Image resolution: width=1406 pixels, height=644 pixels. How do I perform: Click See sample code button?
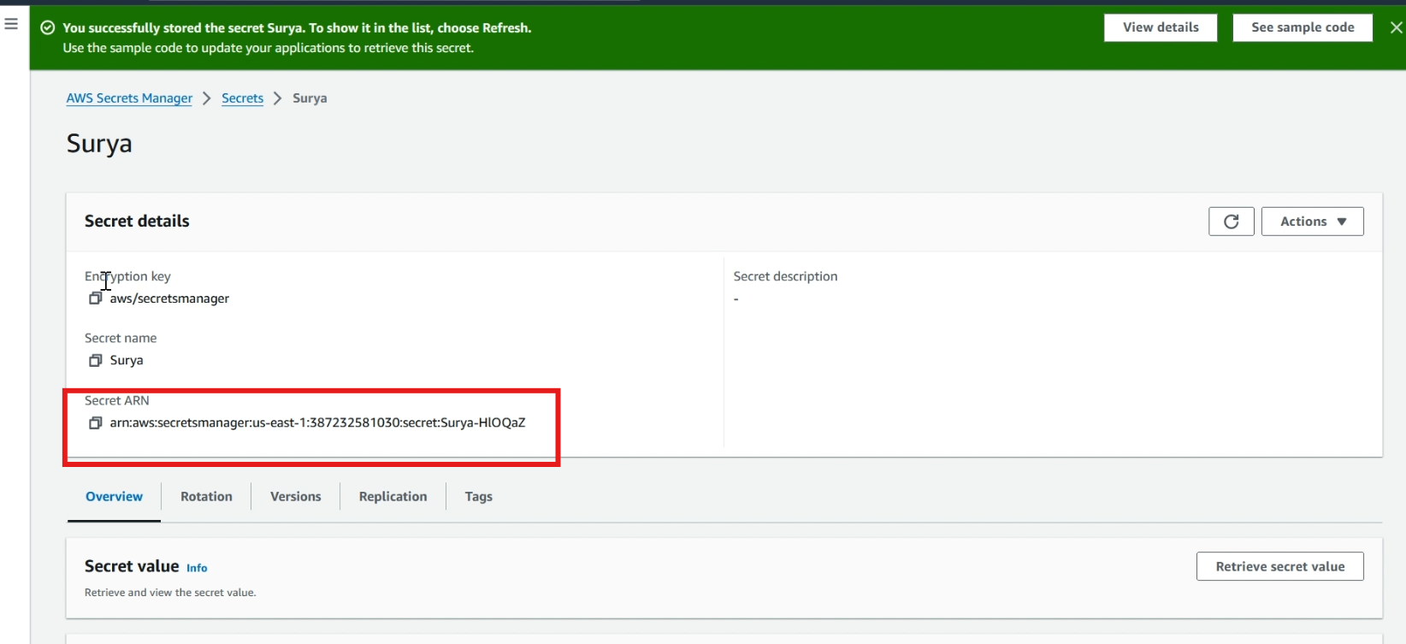coord(1303,27)
